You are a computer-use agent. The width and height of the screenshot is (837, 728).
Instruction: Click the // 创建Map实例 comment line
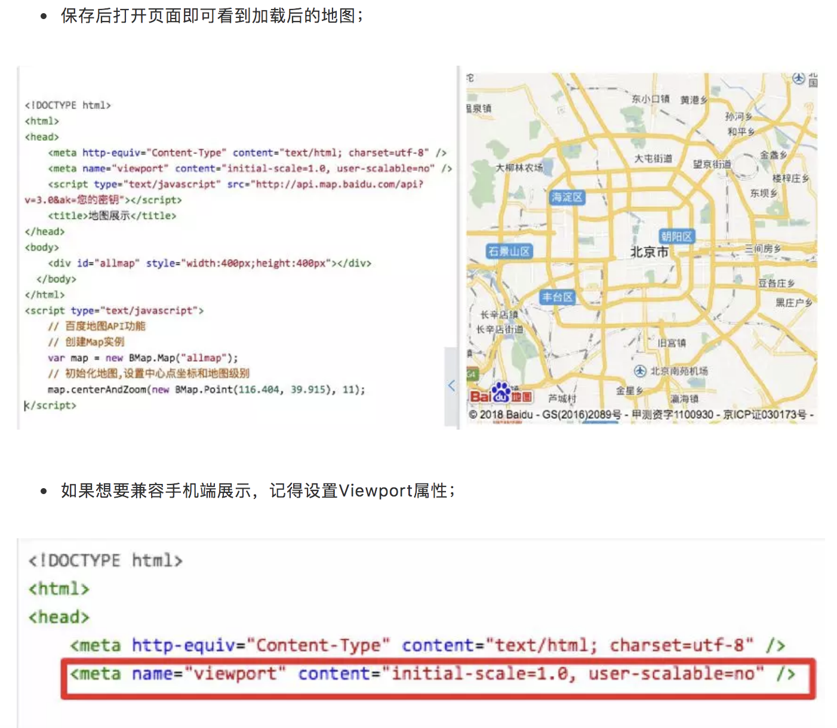(x=86, y=342)
